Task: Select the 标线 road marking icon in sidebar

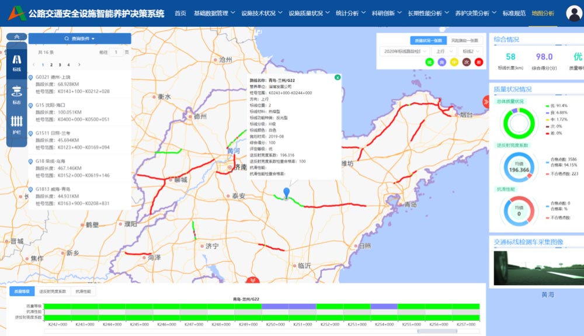Action: tap(16, 61)
